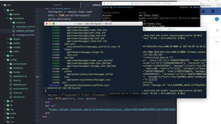The width and height of the screenshot is (221, 124).
Task: Click line number 28 in editor gutter
Action: pos(37,77)
